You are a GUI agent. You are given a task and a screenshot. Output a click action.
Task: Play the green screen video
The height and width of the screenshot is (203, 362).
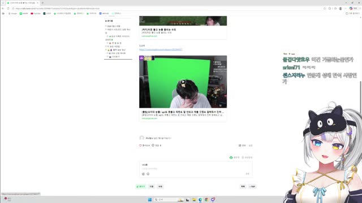183,82
